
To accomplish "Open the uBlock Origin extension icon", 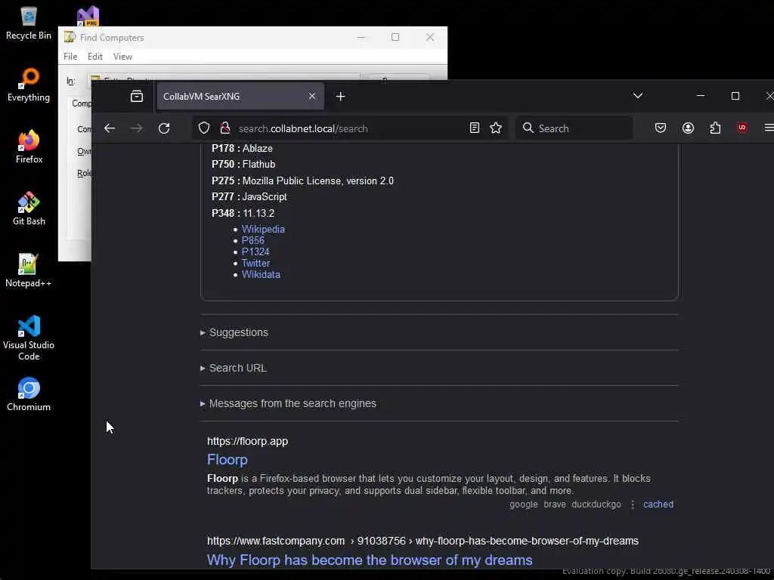I will click(x=742, y=128).
